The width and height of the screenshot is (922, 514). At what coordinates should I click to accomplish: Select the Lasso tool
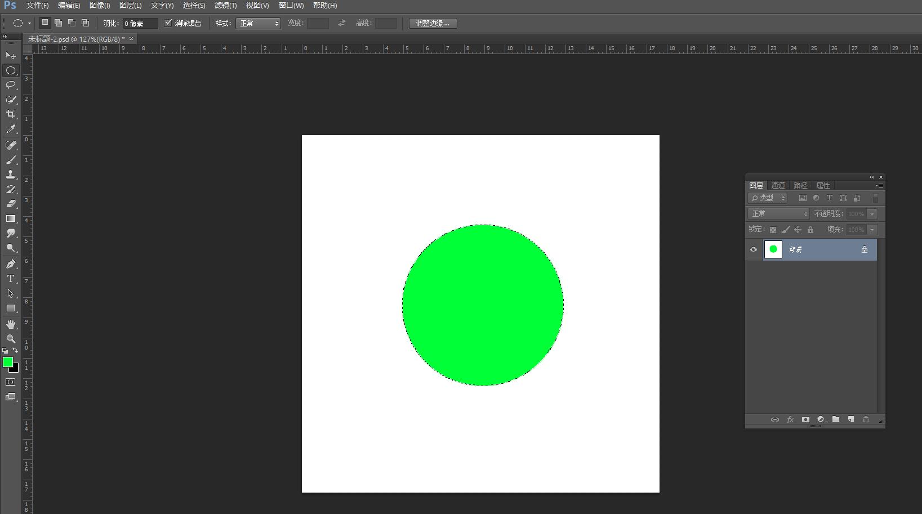click(x=11, y=85)
